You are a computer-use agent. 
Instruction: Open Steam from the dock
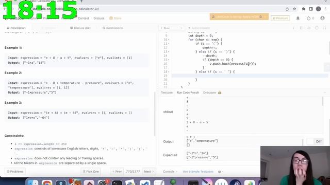(236, 182)
